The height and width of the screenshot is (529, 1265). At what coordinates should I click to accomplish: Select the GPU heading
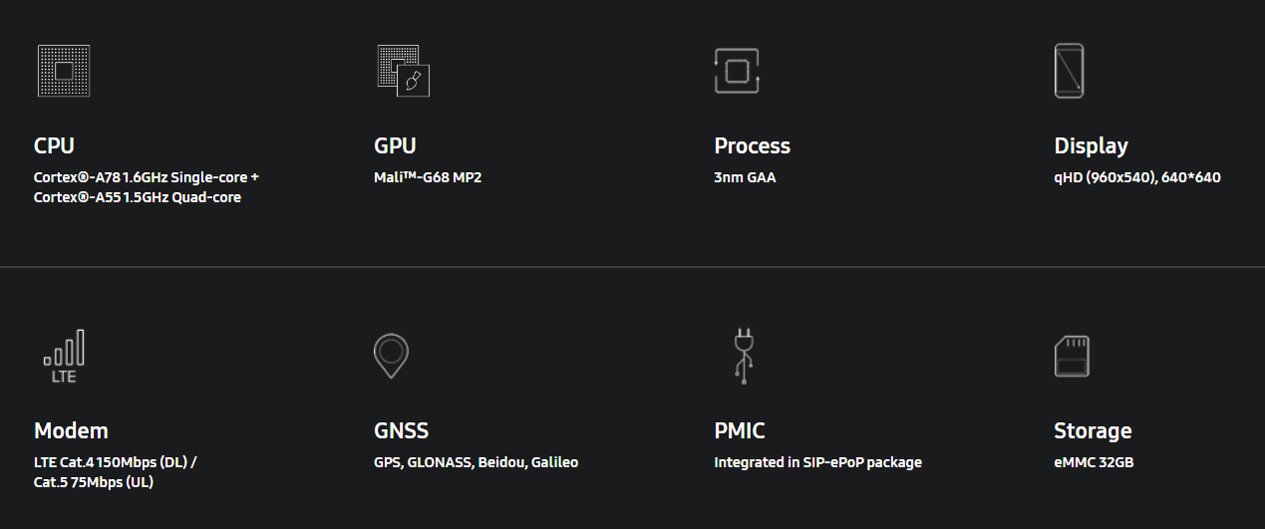(395, 145)
